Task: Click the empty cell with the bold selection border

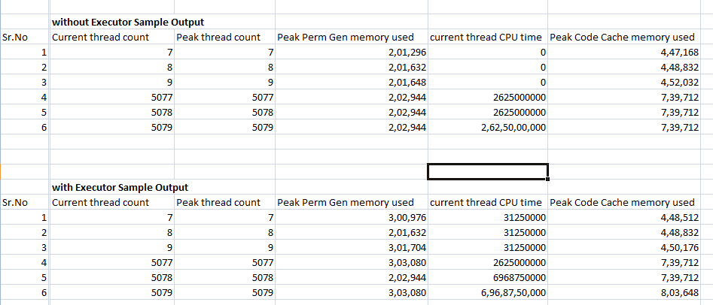Action: tap(487, 171)
